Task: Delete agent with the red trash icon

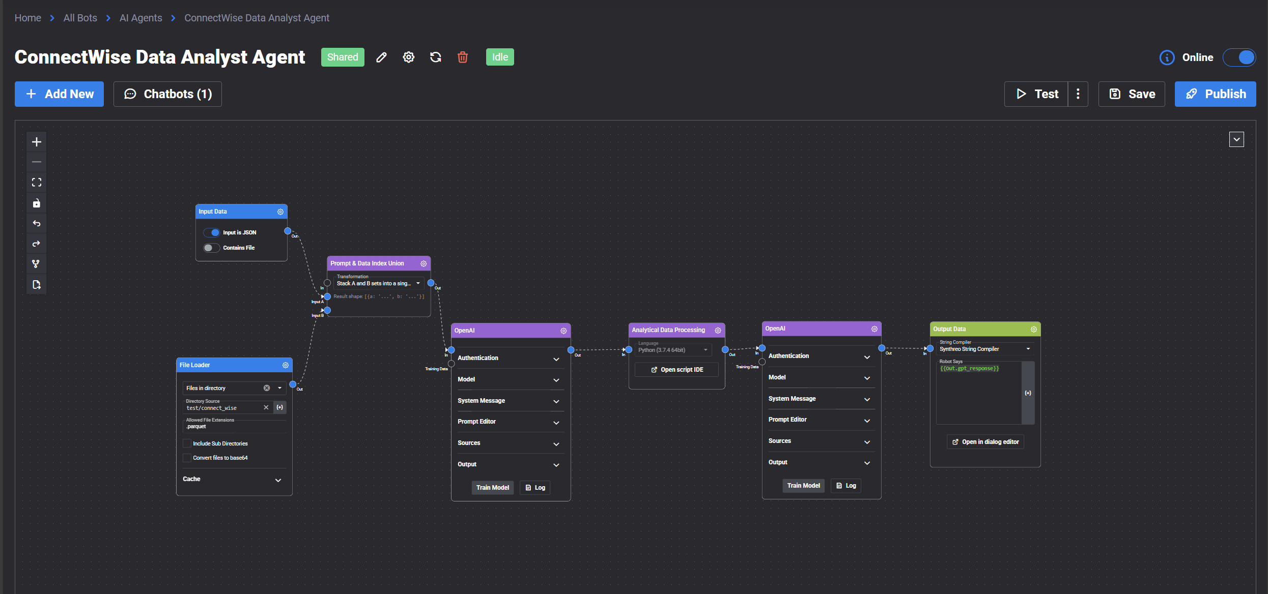Action: [x=463, y=57]
